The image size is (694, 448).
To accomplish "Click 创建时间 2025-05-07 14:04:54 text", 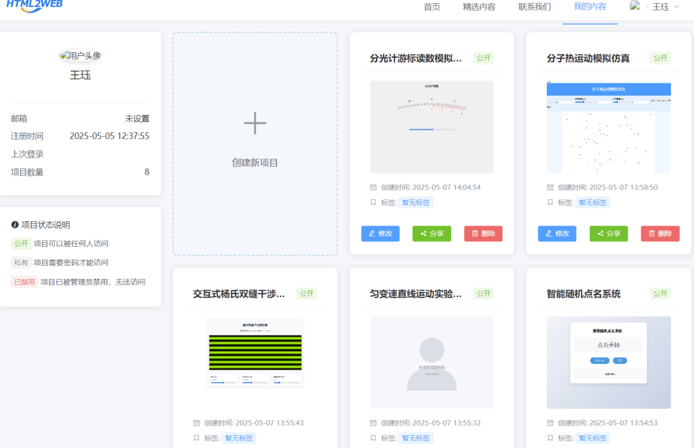I will [x=431, y=187].
